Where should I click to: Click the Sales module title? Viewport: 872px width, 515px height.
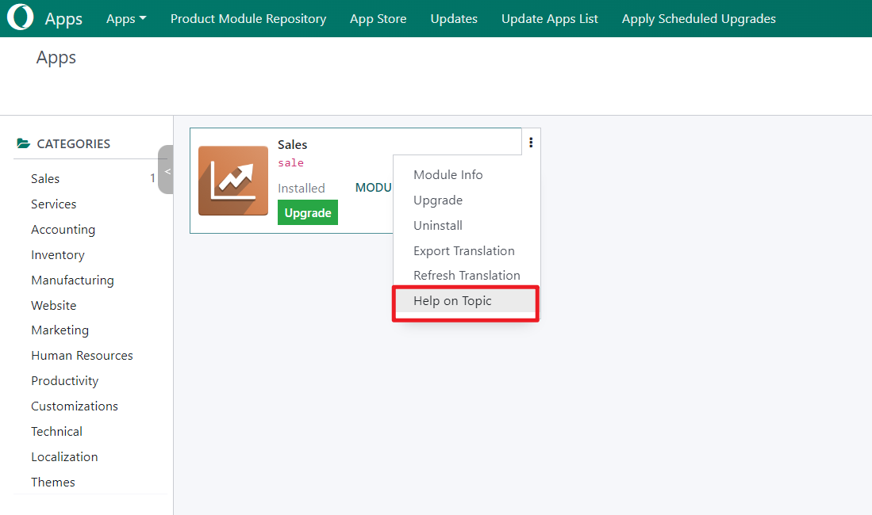pos(293,144)
